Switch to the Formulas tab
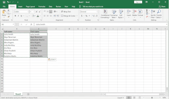169x99 pixels. click(x=42, y=7)
